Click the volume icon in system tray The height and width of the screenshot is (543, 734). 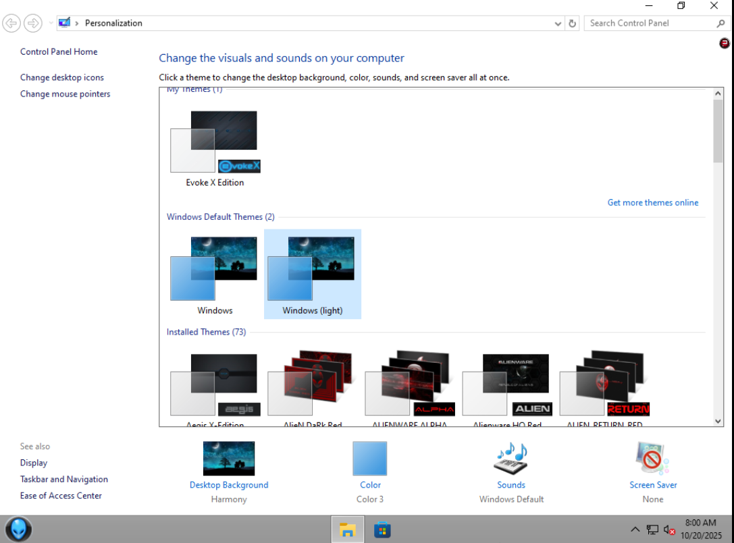669,530
